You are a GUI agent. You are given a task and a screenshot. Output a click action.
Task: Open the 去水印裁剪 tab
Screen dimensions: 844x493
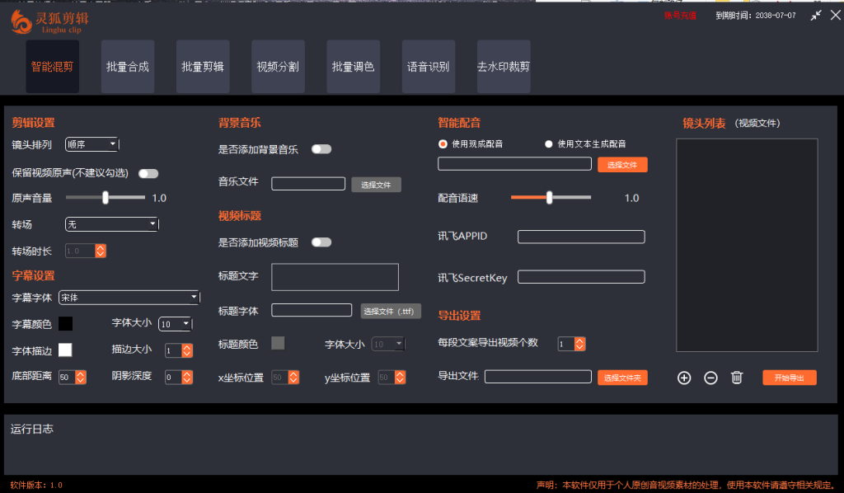pyautogui.click(x=504, y=67)
